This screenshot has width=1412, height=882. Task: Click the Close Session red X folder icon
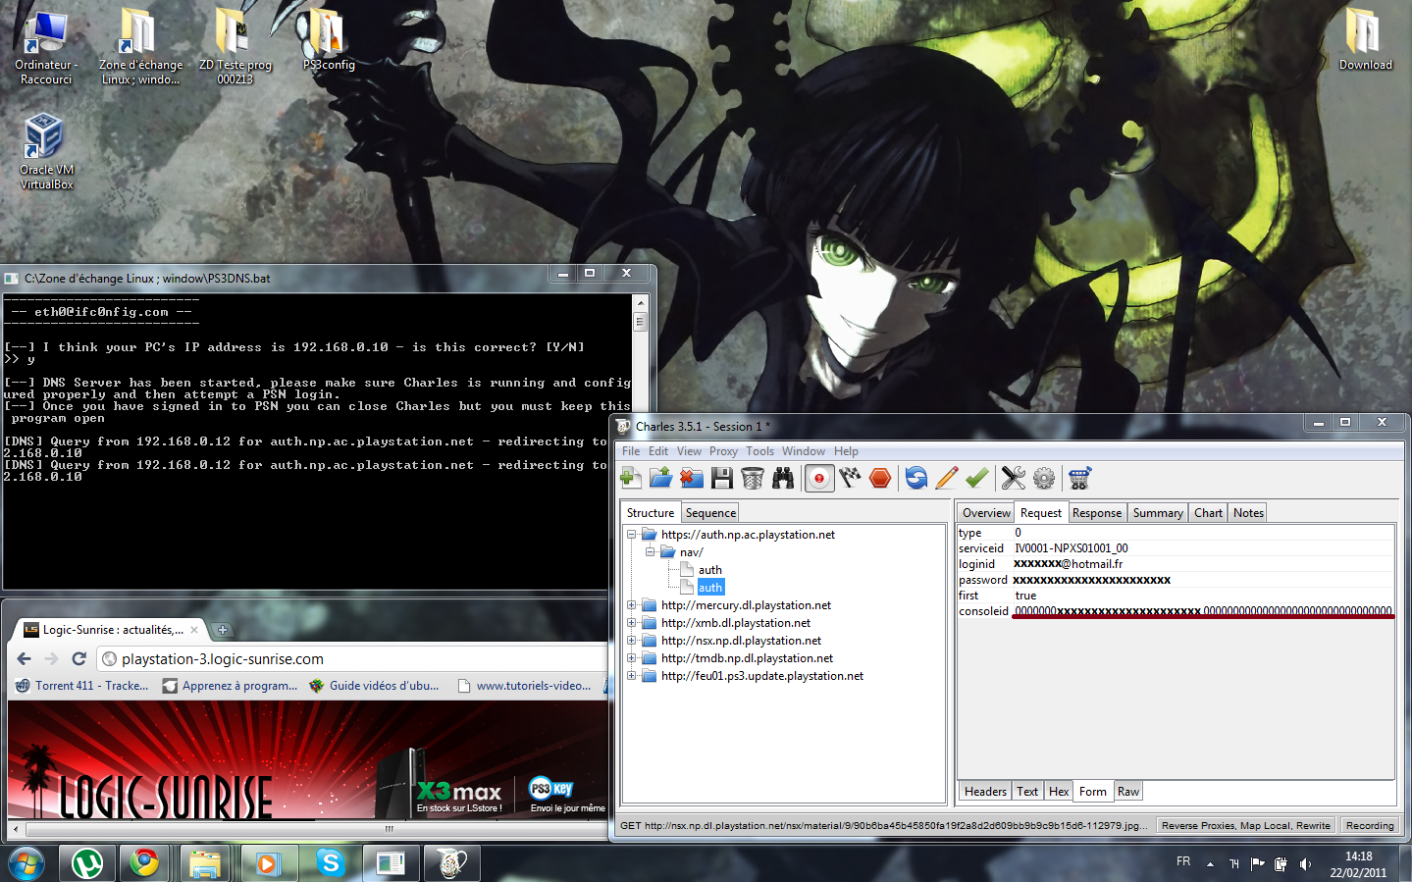[692, 478]
